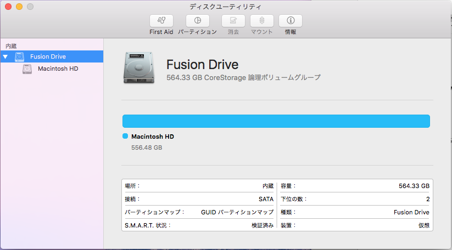Select Fusion Drive in the sidebar

coord(52,56)
